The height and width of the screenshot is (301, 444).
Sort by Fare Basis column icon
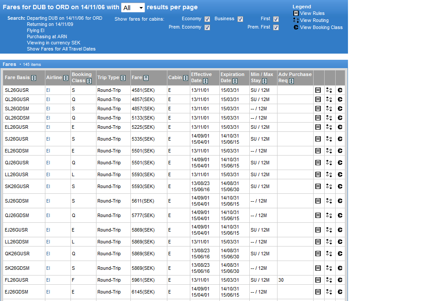[33, 78]
